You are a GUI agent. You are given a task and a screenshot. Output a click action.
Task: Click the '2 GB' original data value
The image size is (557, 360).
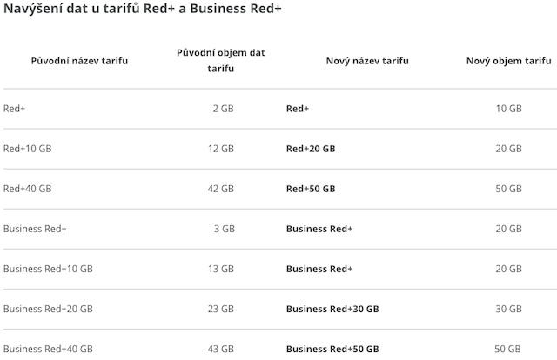coord(223,109)
